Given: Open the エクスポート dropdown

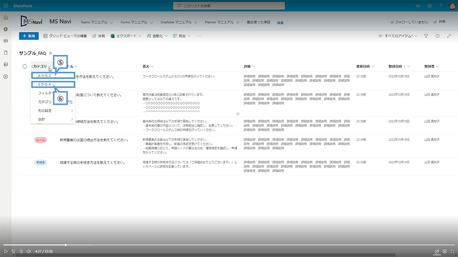Looking at the screenshot, I should (126, 36).
